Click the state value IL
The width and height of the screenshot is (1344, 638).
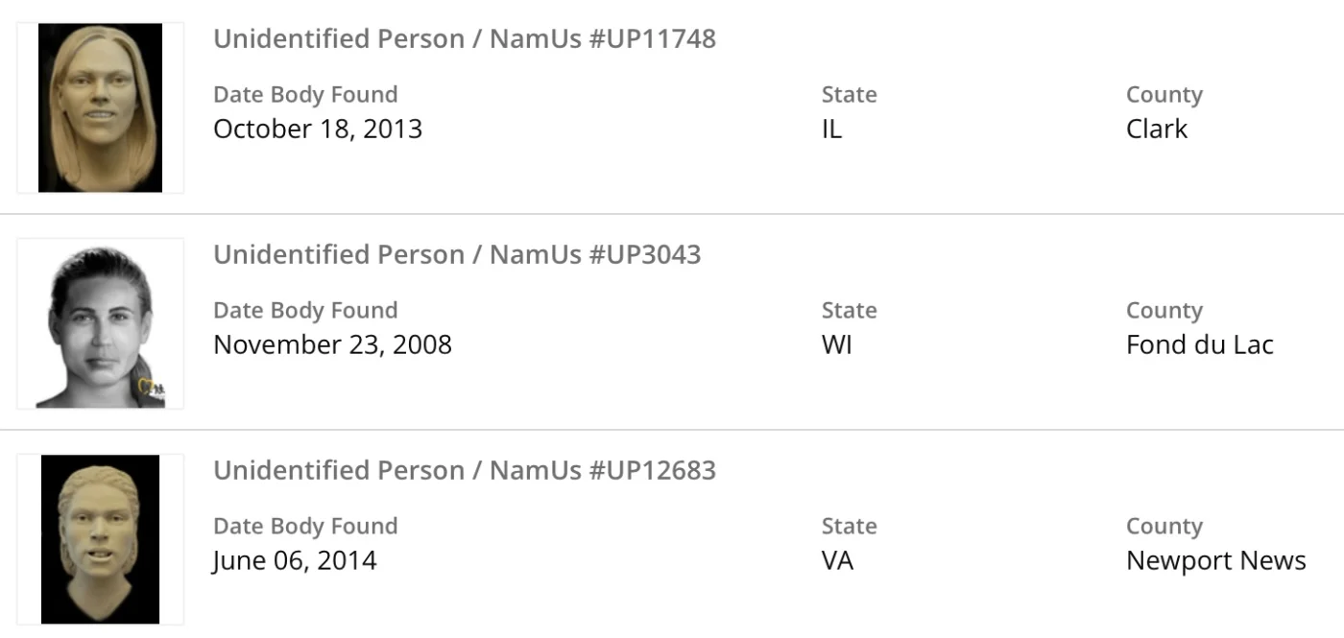pos(831,129)
